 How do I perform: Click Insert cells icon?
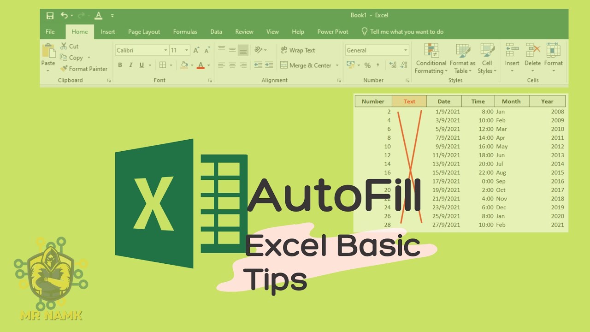pos(512,50)
